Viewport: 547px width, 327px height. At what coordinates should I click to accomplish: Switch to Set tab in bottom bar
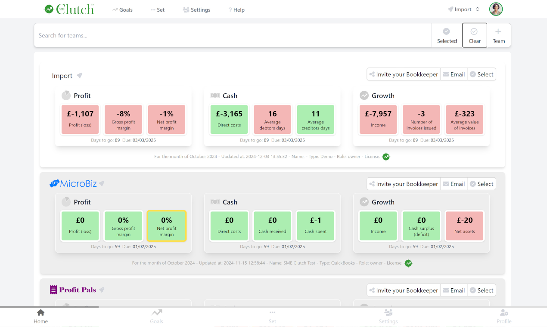coord(272,317)
